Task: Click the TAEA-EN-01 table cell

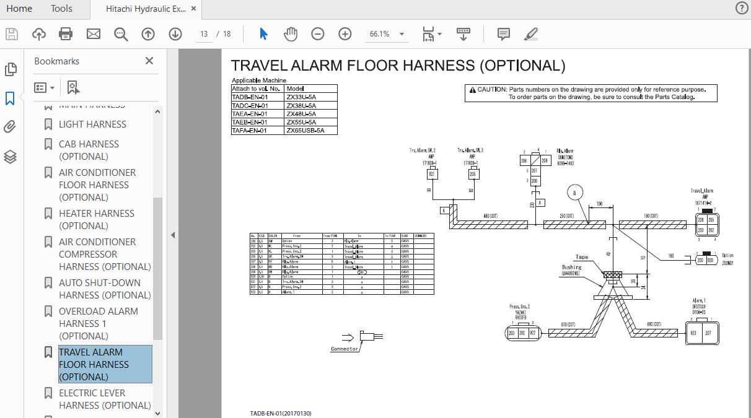Action: pyautogui.click(x=258, y=114)
